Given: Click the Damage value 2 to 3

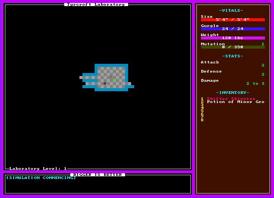Looking at the screenshot, I should (x=255, y=84).
